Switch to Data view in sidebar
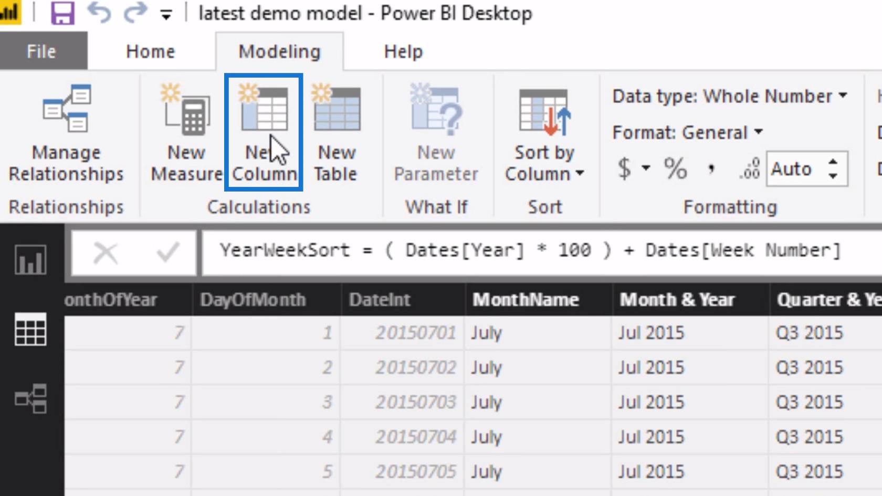Viewport: 882px width, 496px height. click(x=30, y=330)
